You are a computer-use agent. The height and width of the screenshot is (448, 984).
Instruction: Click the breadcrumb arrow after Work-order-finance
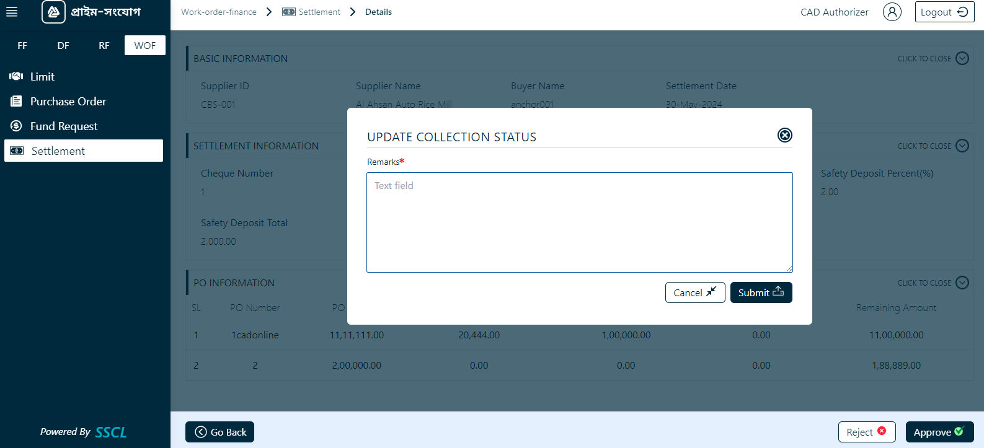[269, 12]
